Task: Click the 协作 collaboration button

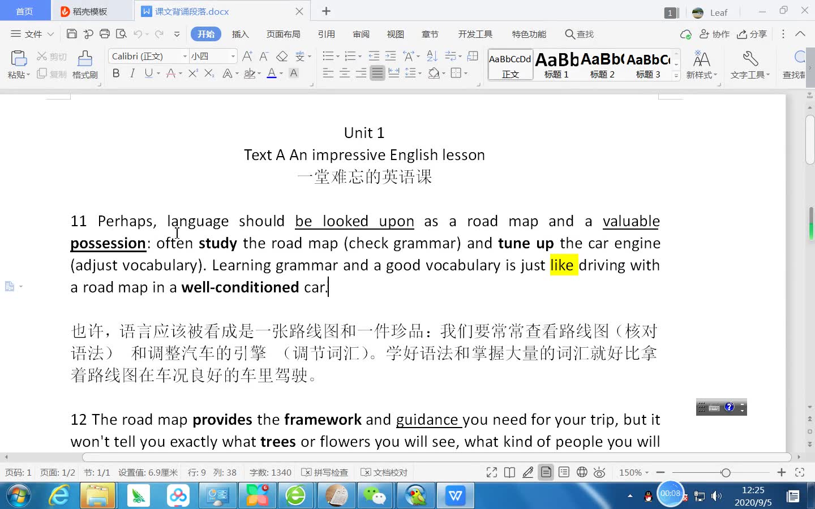Action: coord(715,34)
